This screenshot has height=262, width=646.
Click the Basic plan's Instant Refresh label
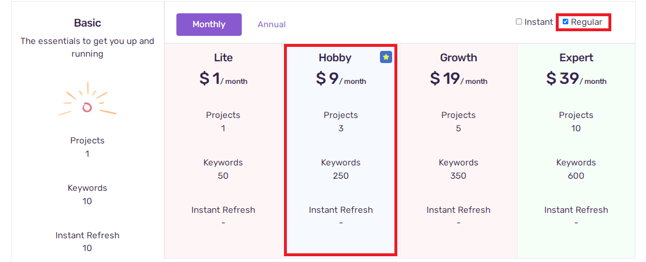coord(87,235)
